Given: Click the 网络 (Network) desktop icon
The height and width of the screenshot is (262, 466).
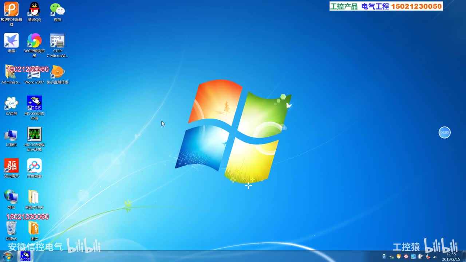Looking at the screenshot, I should tap(11, 199).
